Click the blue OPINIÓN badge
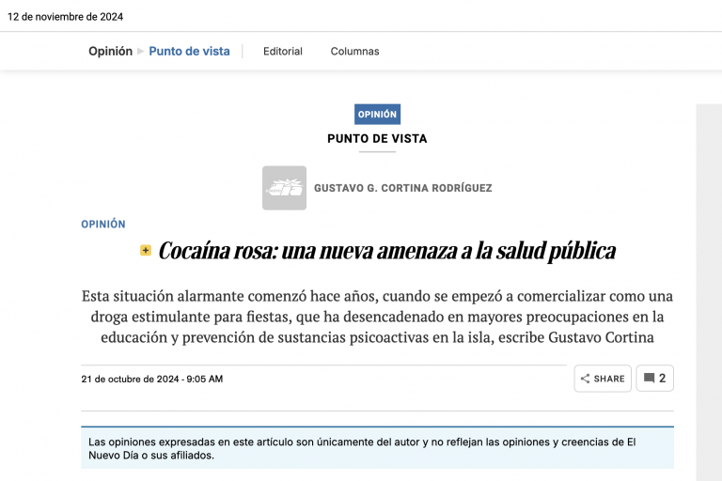 click(x=377, y=115)
